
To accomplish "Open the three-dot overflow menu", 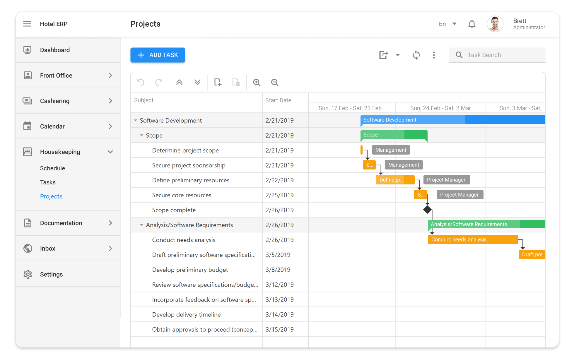I will (x=434, y=55).
